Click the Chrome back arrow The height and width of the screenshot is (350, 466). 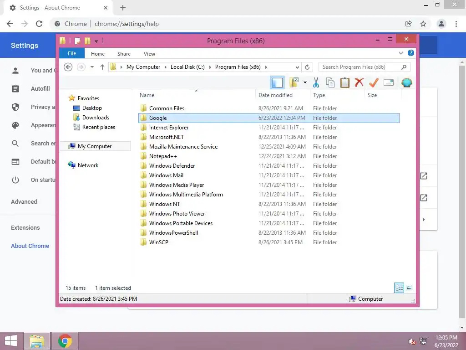10,24
